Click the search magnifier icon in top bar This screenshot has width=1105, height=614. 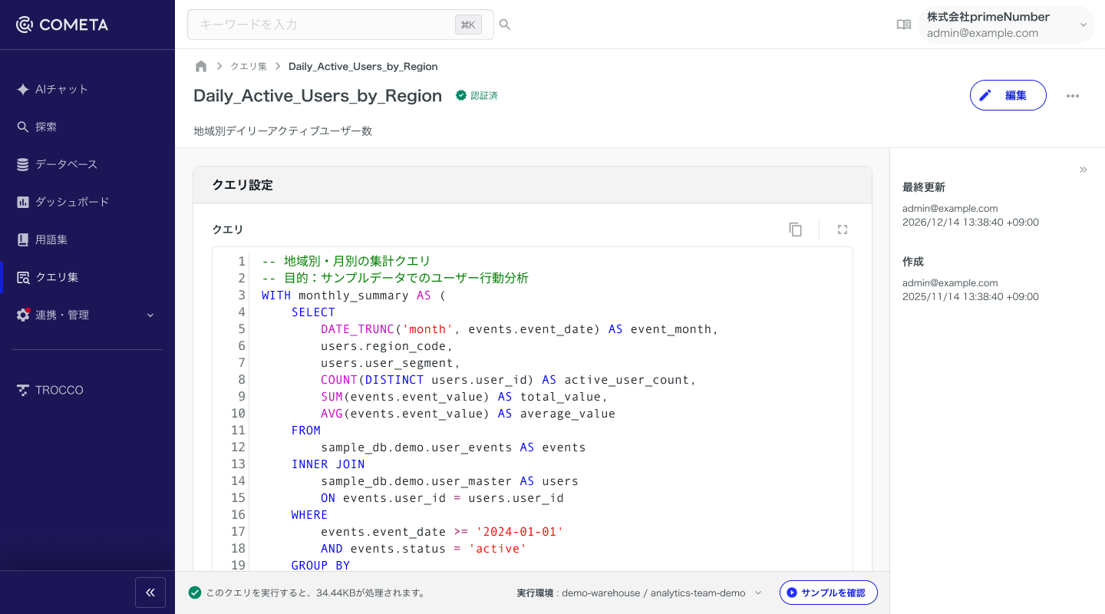(x=505, y=25)
